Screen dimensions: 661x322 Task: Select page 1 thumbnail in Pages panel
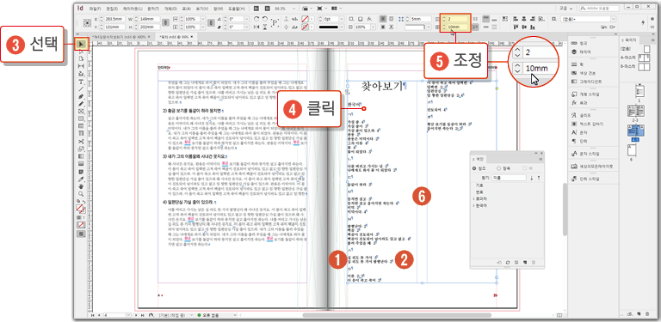click(639, 90)
